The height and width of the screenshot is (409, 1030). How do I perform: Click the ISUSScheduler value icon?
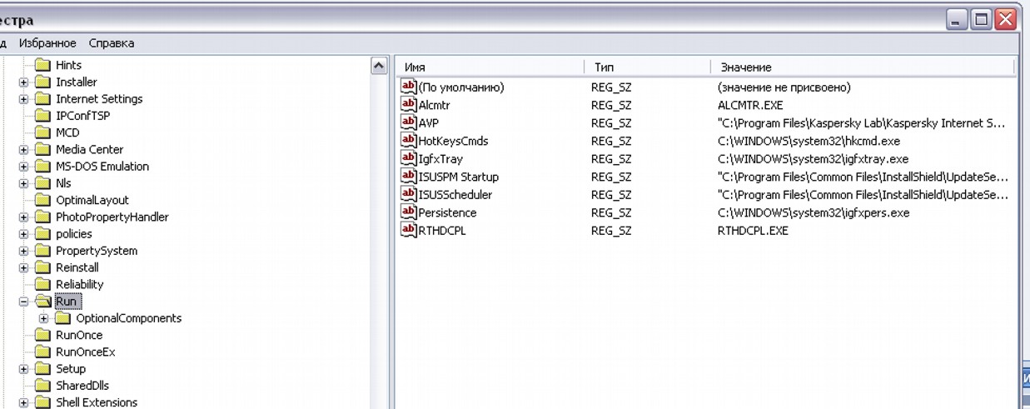click(408, 194)
